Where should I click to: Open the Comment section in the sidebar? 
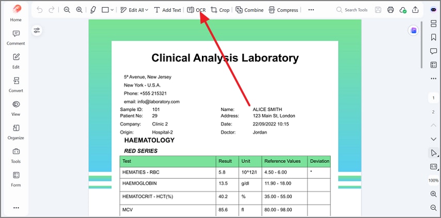pyautogui.click(x=15, y=38)
